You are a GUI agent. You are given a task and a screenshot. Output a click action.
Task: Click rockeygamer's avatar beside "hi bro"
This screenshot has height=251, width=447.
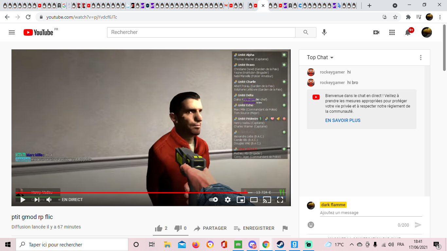(x=311, y=83)
